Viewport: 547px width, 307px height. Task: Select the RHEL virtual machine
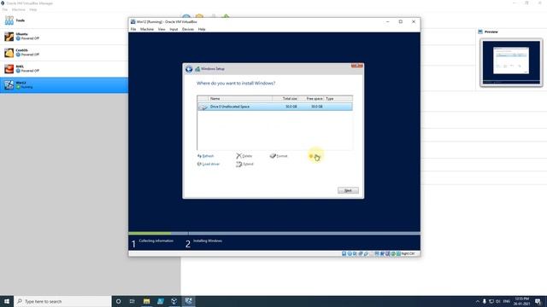point(64,69)
